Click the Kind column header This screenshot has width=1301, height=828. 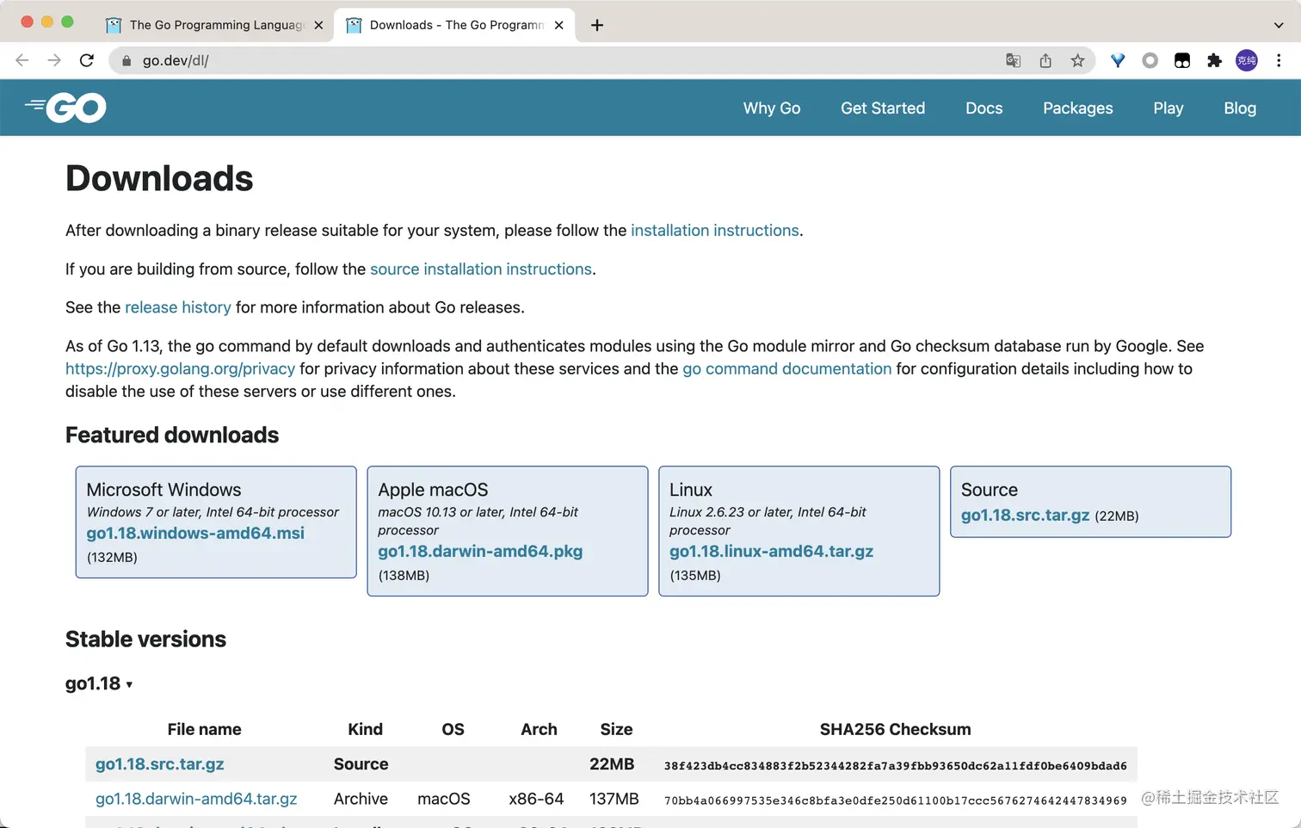tap(365, 729)
